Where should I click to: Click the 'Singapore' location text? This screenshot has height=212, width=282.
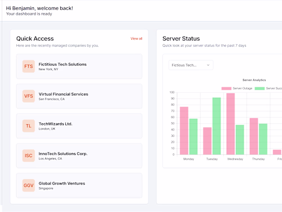[46, 188]
